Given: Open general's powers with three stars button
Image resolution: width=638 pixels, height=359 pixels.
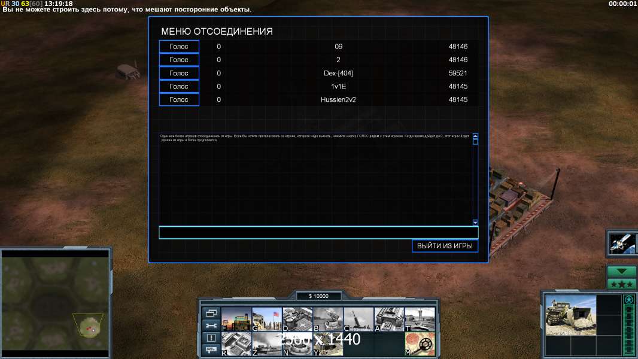Looking at the screenshot, I should pos(621,284).
